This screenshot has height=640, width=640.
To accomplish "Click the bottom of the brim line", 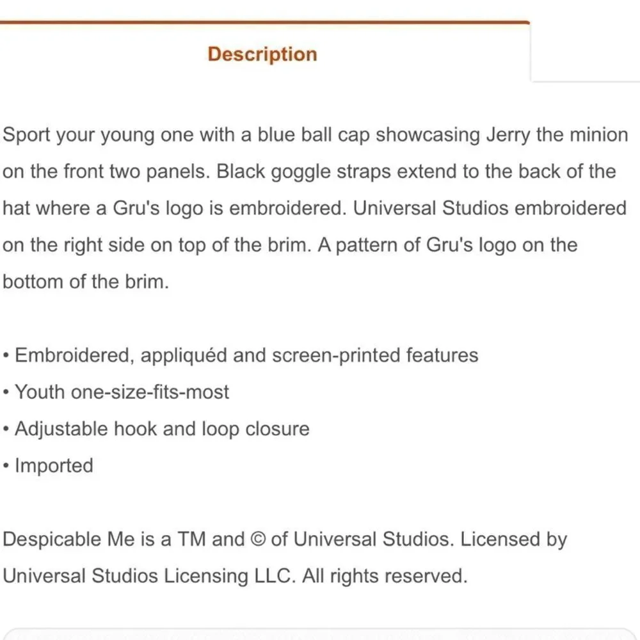I will pyautogui.click(x=86, y=282).
